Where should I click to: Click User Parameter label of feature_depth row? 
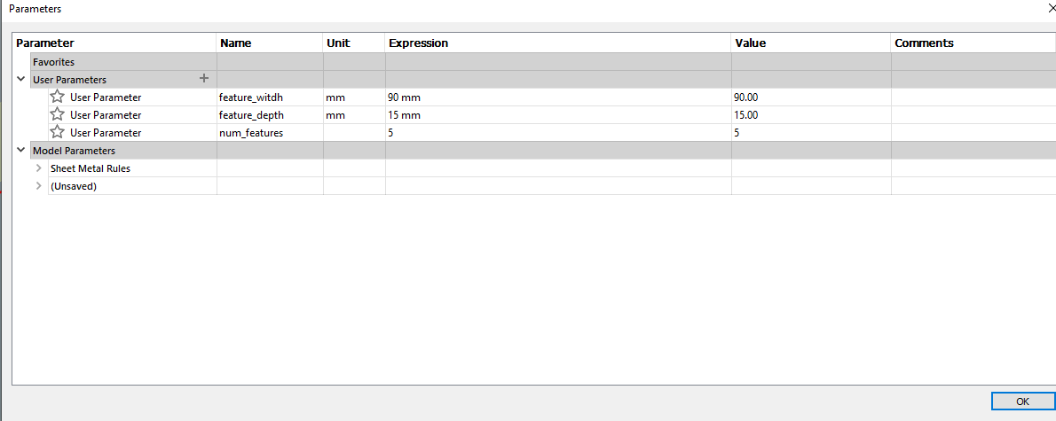coord(106,115)
